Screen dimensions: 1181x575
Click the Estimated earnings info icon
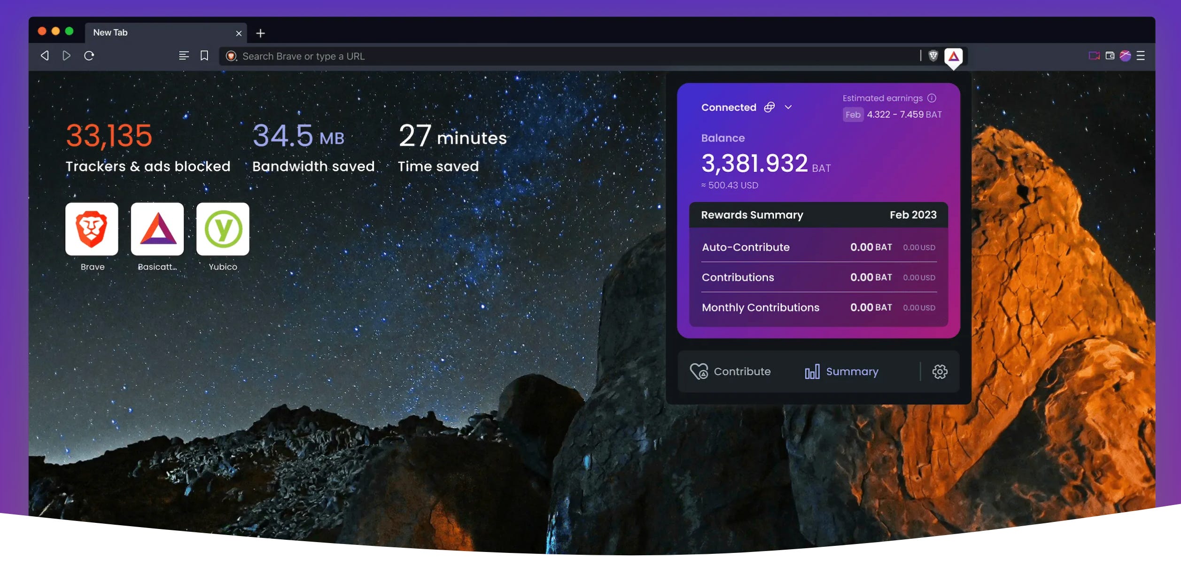pyautogui.click(x=932, y=98)
